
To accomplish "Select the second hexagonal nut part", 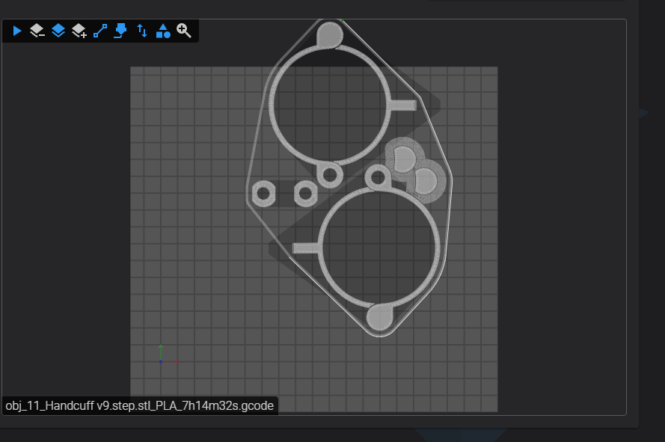I will pyautogui.click(x=306, y=194).
